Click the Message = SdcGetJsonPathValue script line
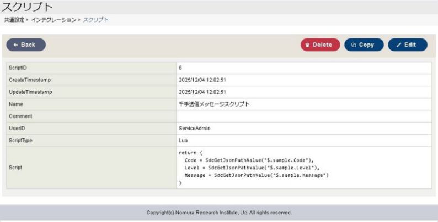The image size is (438, 222). (x=257, y=175)
